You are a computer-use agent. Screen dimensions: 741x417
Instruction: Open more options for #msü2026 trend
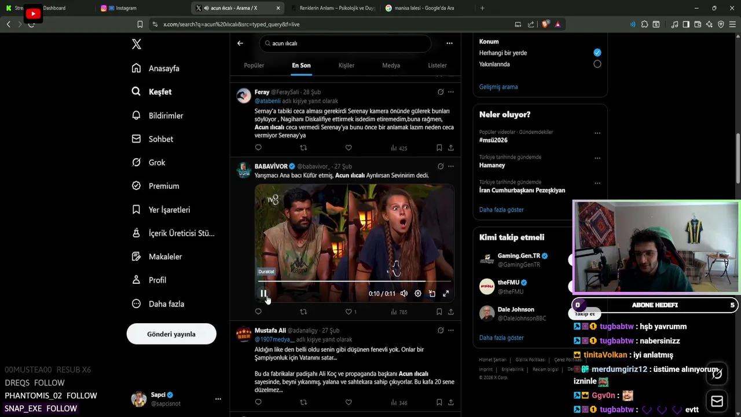point(597,133)
